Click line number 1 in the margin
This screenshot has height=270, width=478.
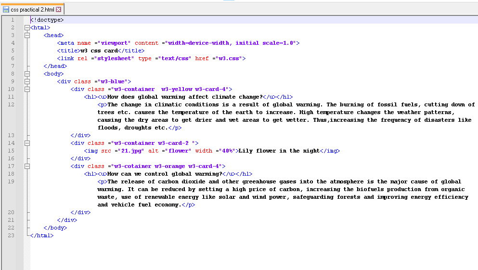pos(13,20)
